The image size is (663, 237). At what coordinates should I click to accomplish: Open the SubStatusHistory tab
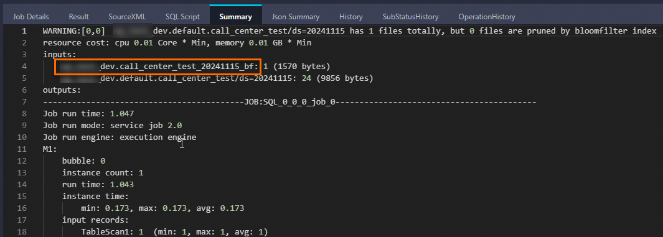(411, 17)
